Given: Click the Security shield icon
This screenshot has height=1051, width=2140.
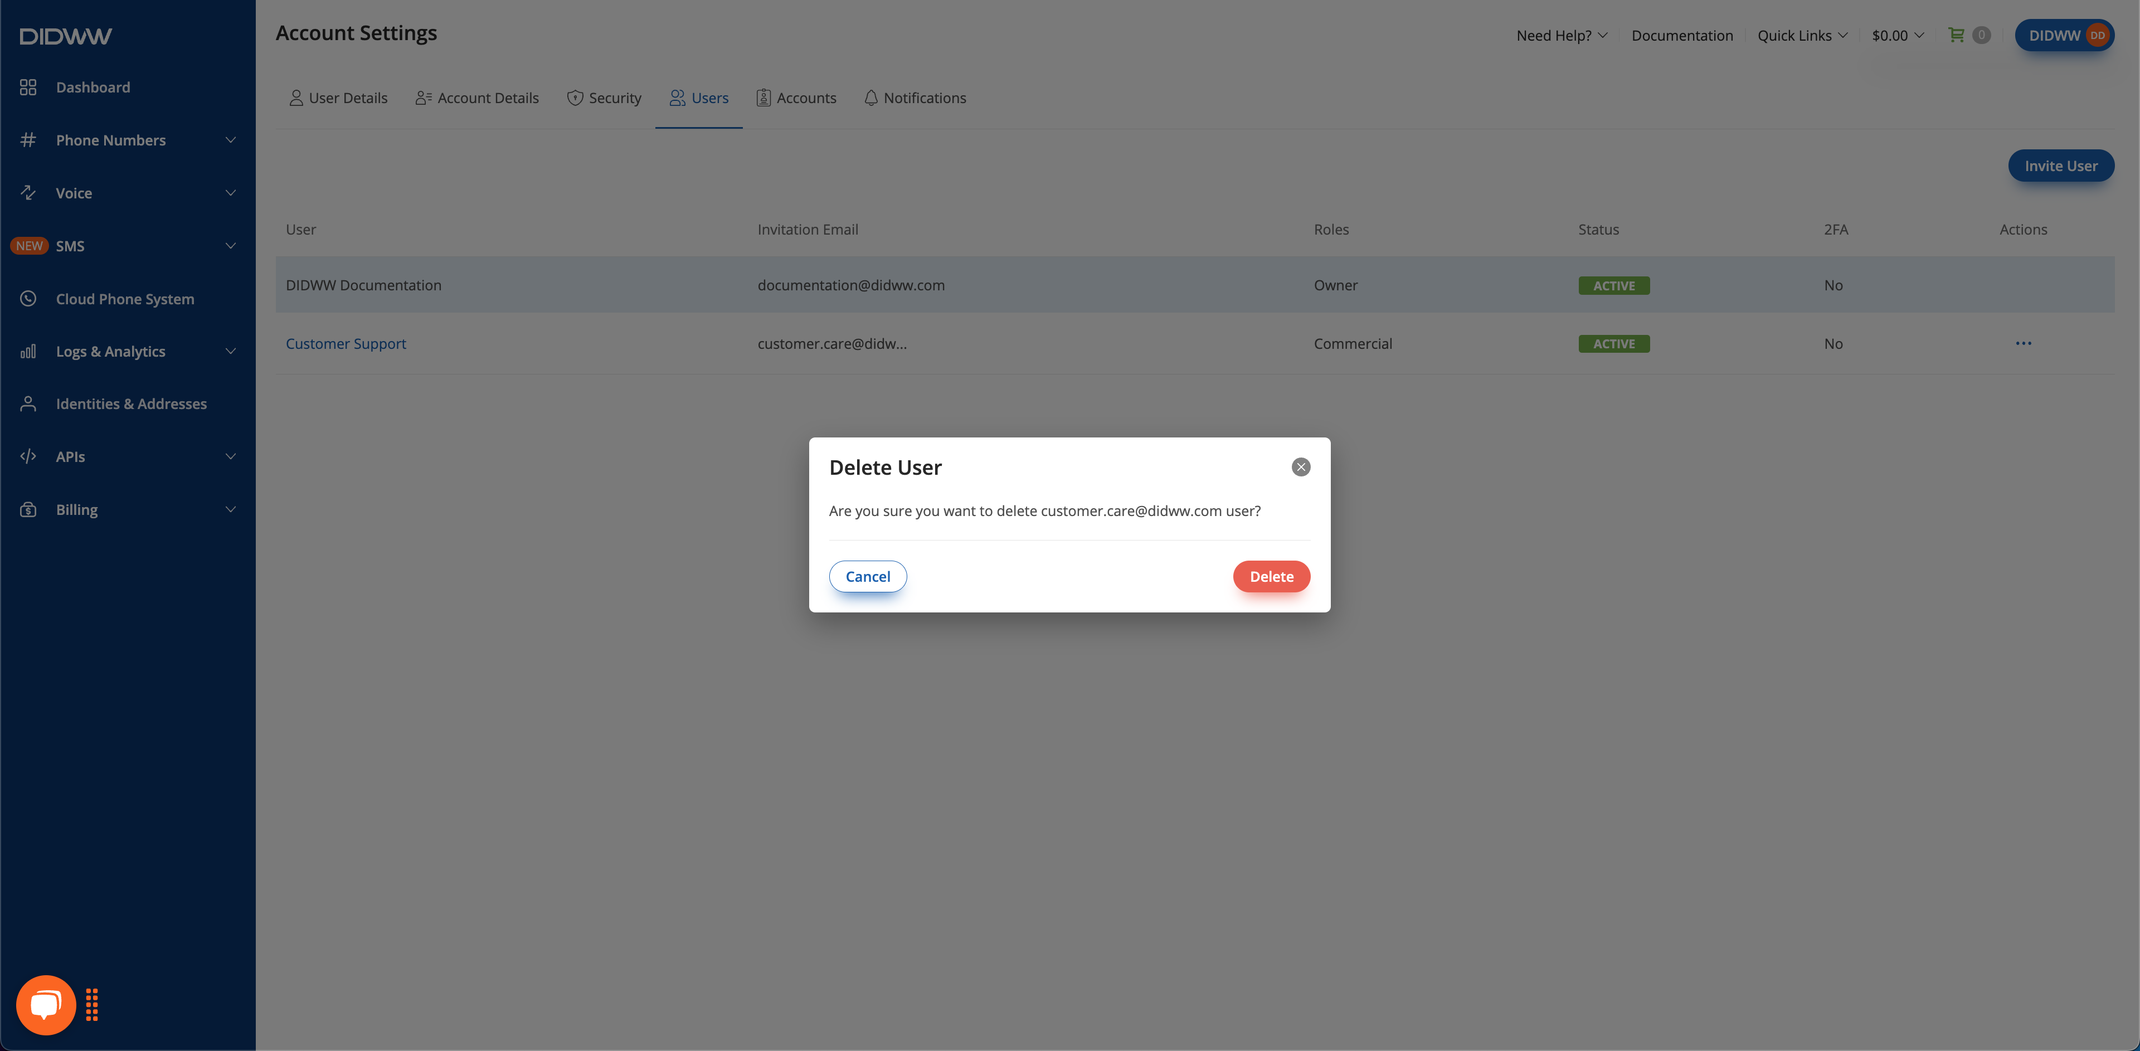Looking at the screenshot, I should (x=574, y=98).
